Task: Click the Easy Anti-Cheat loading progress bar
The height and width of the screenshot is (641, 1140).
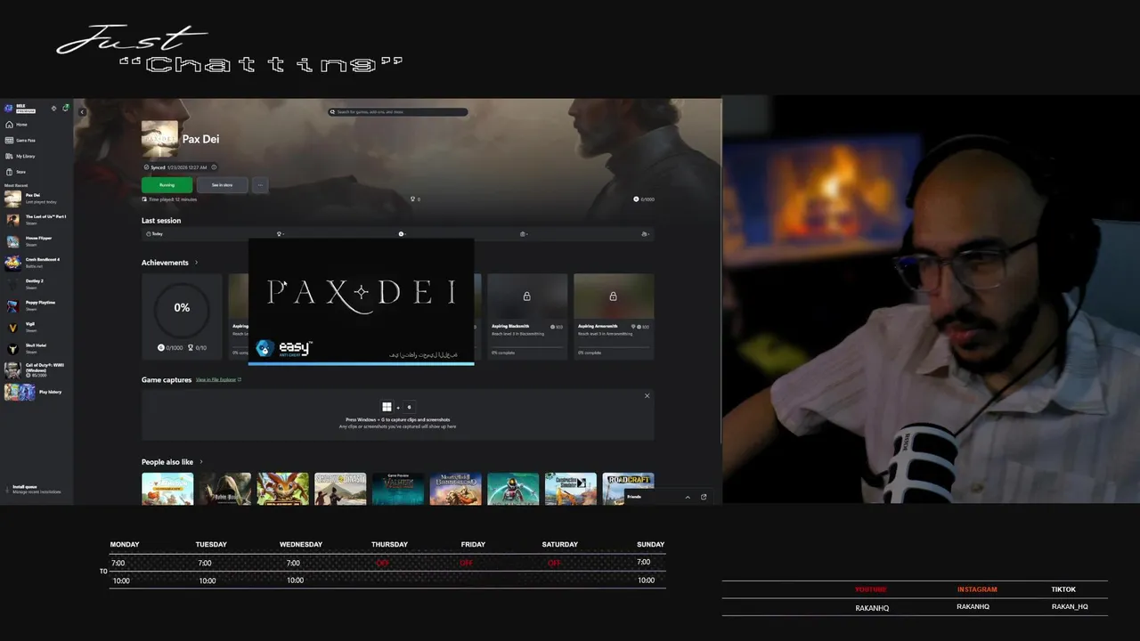Action: [361, 363]
